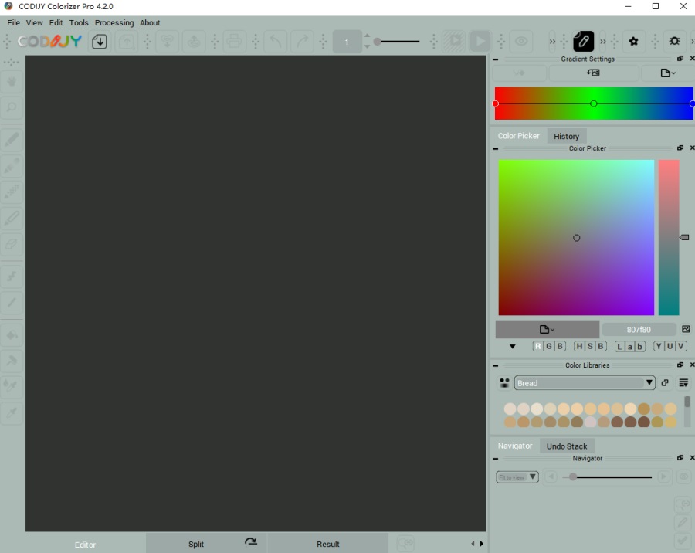The width and height of the screenshot is (695, 553).
Task: Open the View menu
Action: click(x=34, y=22)
